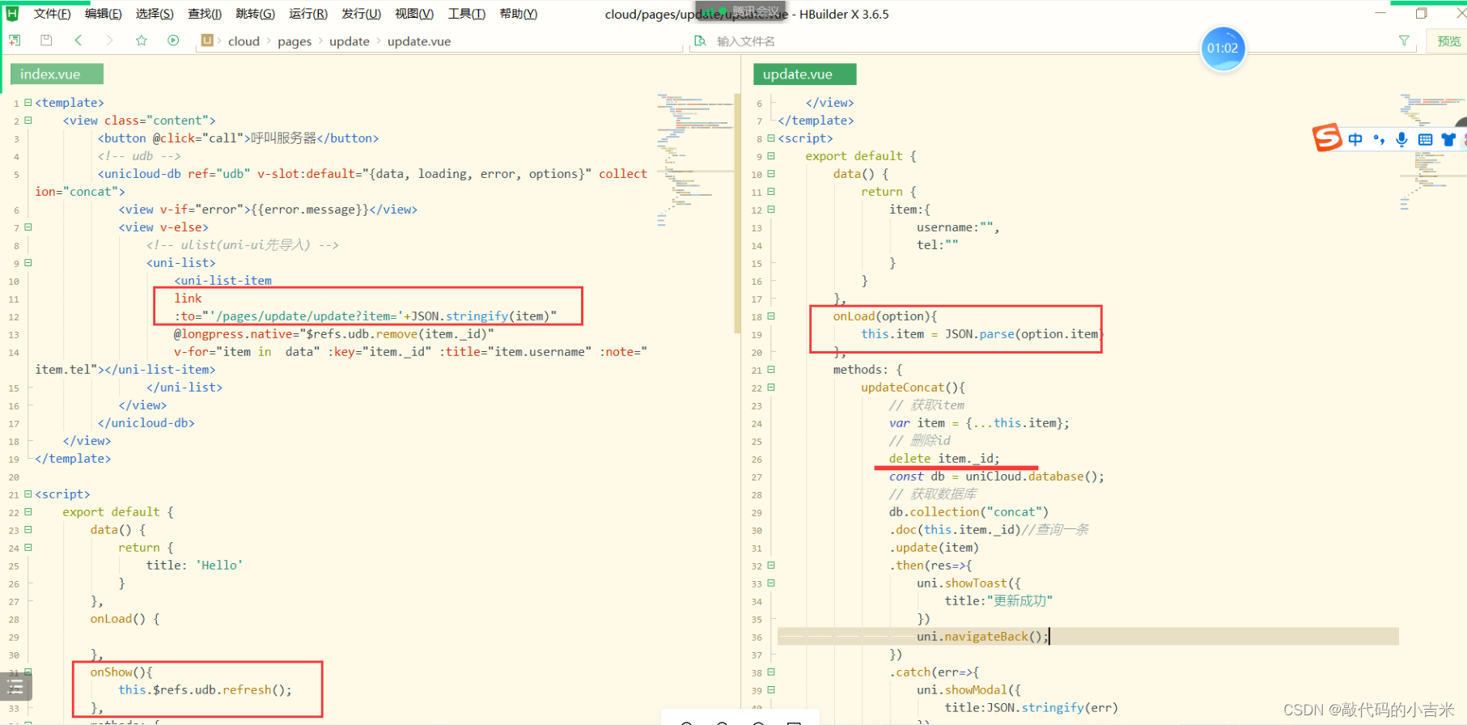Click the HBuilder X logo icon
The height and width of the screenshot is (725, 1467).
click(x=12, y=14)
